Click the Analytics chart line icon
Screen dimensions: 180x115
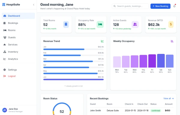click(4, 59)
